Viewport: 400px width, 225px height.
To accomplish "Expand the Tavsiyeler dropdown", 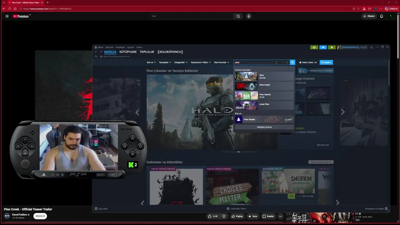I will [165, 62].
